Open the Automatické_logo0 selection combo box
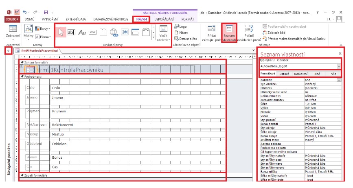 tap(338, 66)
